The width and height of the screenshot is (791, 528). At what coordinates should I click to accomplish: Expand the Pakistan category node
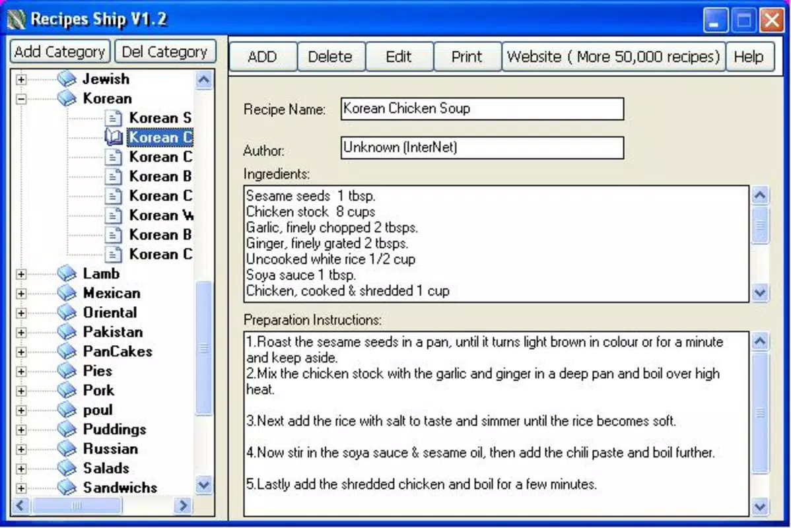tap(21, 333)
